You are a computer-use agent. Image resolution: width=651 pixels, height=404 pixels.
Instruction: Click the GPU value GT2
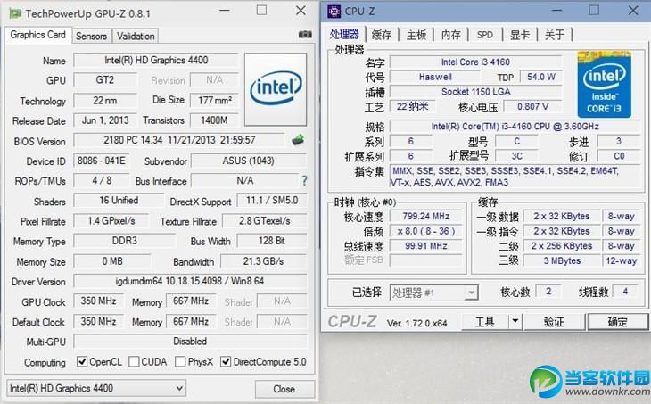coord(105,80)
